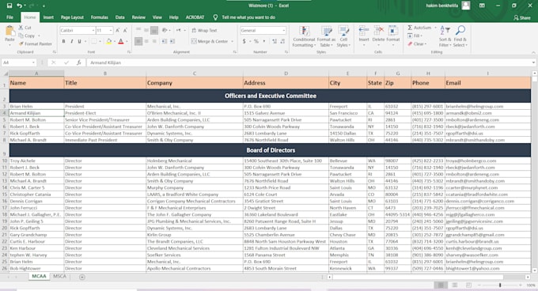The width and height of the screenshot is (538, 291).
Task: Click the Percent style icon
Action: tap(256, 41)
